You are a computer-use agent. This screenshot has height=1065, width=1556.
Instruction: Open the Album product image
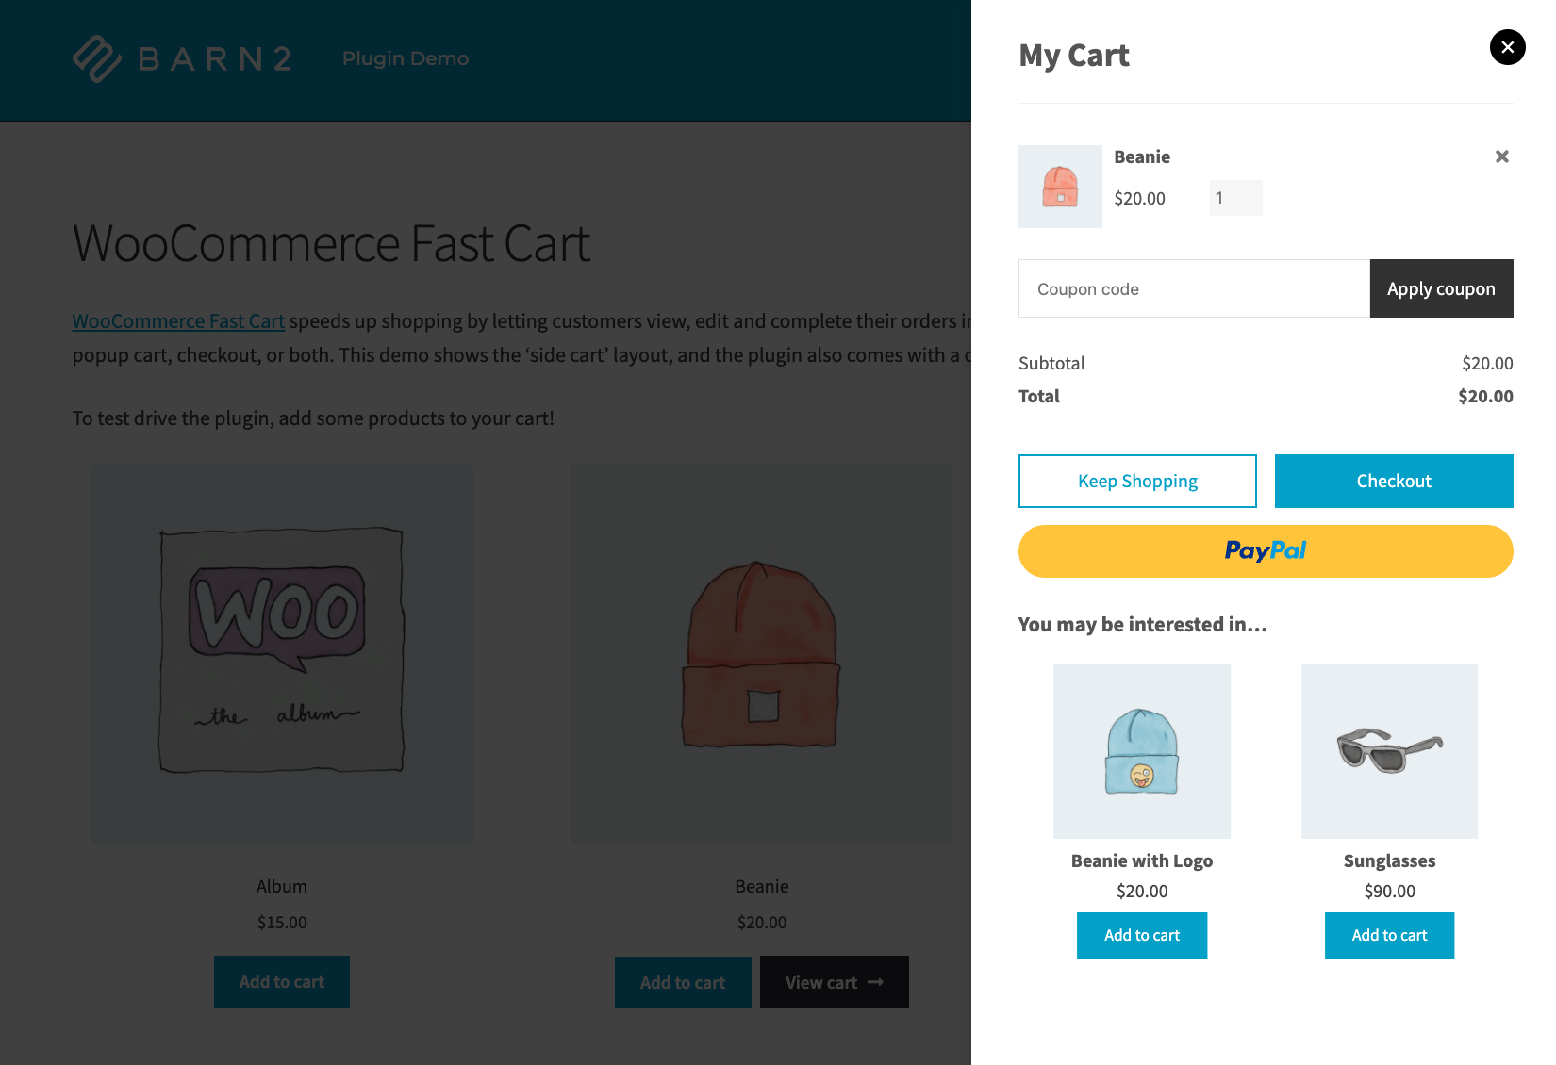(282, 653)
